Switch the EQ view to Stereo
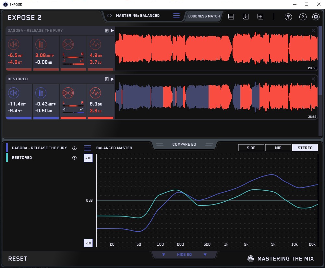The width and height of the screenshot is (325, 268). tap(305, 148)
